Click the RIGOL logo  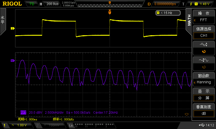tap(12, 4)
